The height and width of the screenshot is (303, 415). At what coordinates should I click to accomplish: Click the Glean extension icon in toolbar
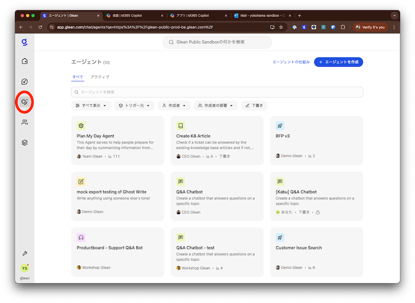tap(304, 27)
